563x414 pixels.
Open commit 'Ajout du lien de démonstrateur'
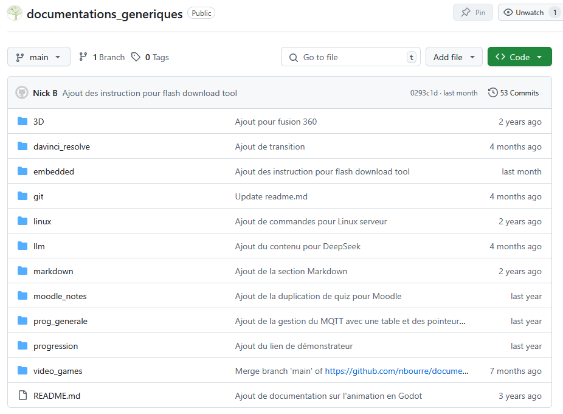coord(294,346)
